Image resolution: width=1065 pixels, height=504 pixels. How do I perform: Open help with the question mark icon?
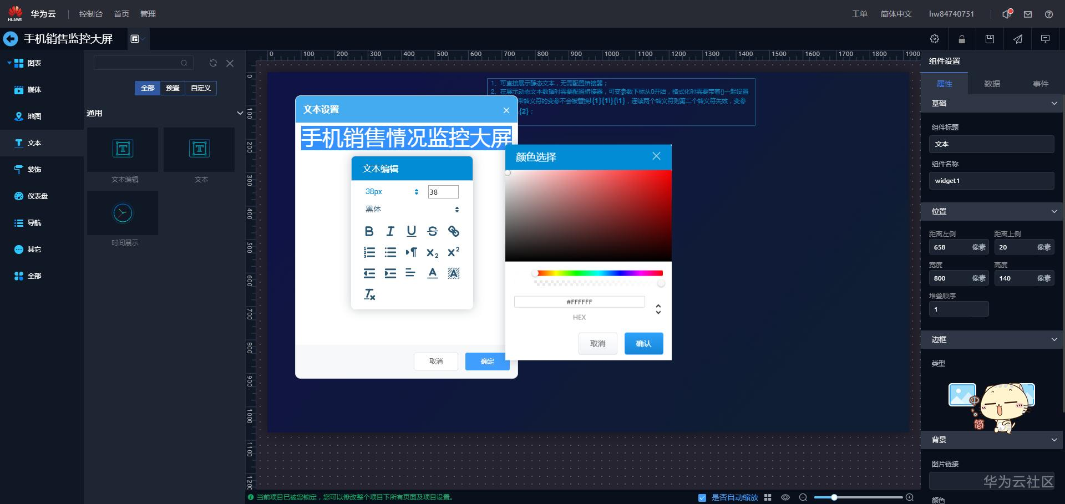[x=1049, y=14]
